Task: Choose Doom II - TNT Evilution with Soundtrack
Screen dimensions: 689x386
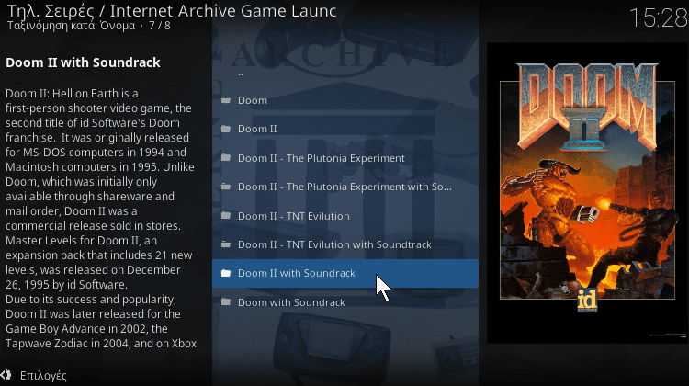Action: pos(345,244)
